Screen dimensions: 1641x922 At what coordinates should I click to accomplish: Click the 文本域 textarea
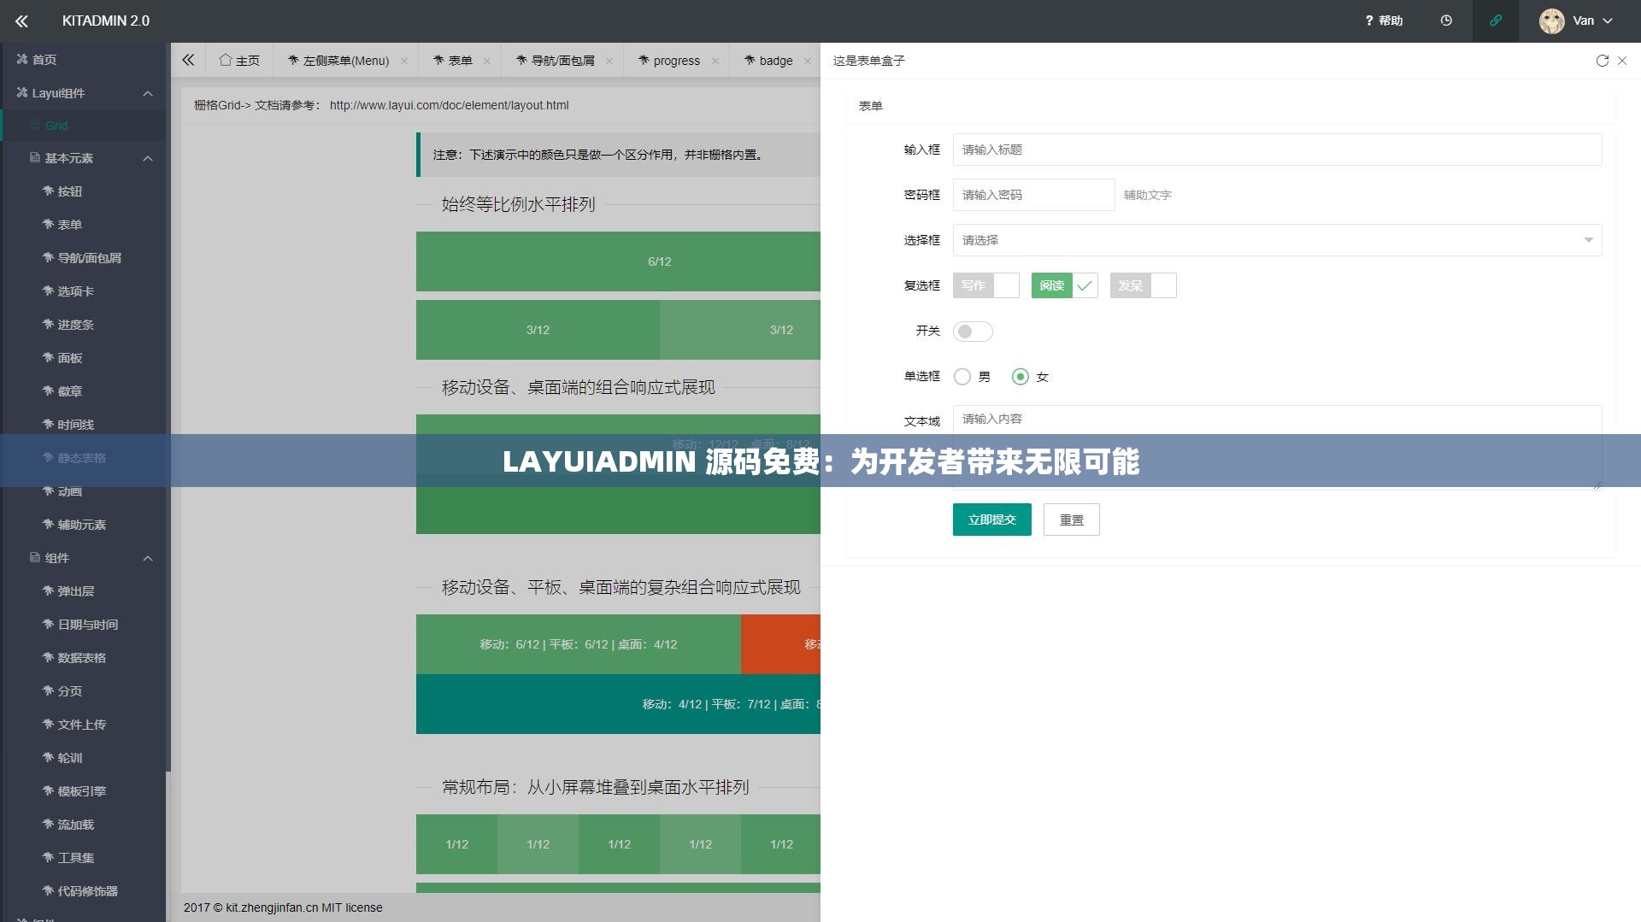point(1277,447)
